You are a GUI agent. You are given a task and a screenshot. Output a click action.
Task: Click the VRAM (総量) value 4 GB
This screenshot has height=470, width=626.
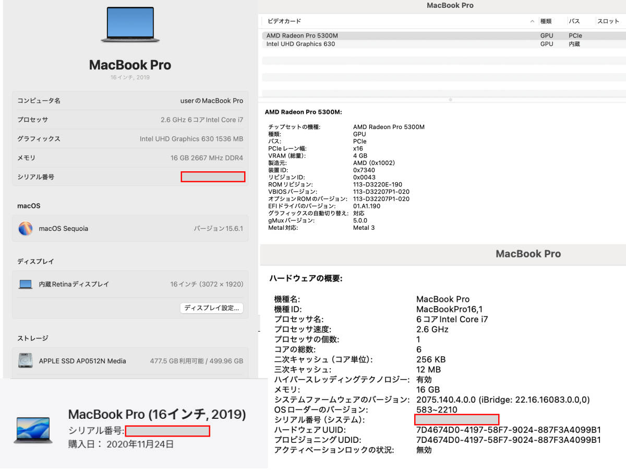point(360,156)
